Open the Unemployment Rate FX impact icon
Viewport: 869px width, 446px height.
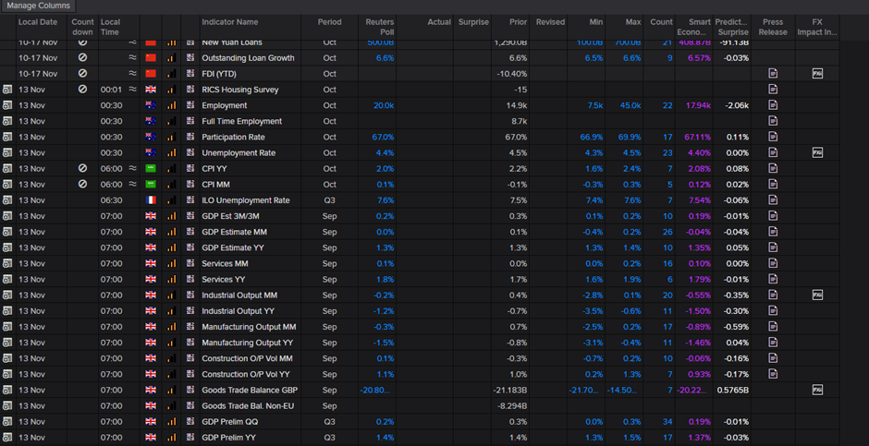click(x=817, y=152)
